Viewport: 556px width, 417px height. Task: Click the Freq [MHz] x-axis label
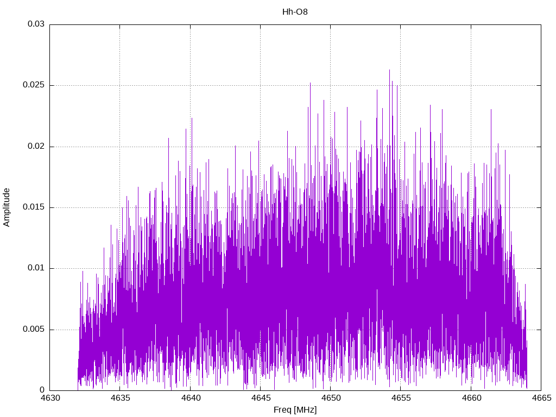(x=295, y=409)
